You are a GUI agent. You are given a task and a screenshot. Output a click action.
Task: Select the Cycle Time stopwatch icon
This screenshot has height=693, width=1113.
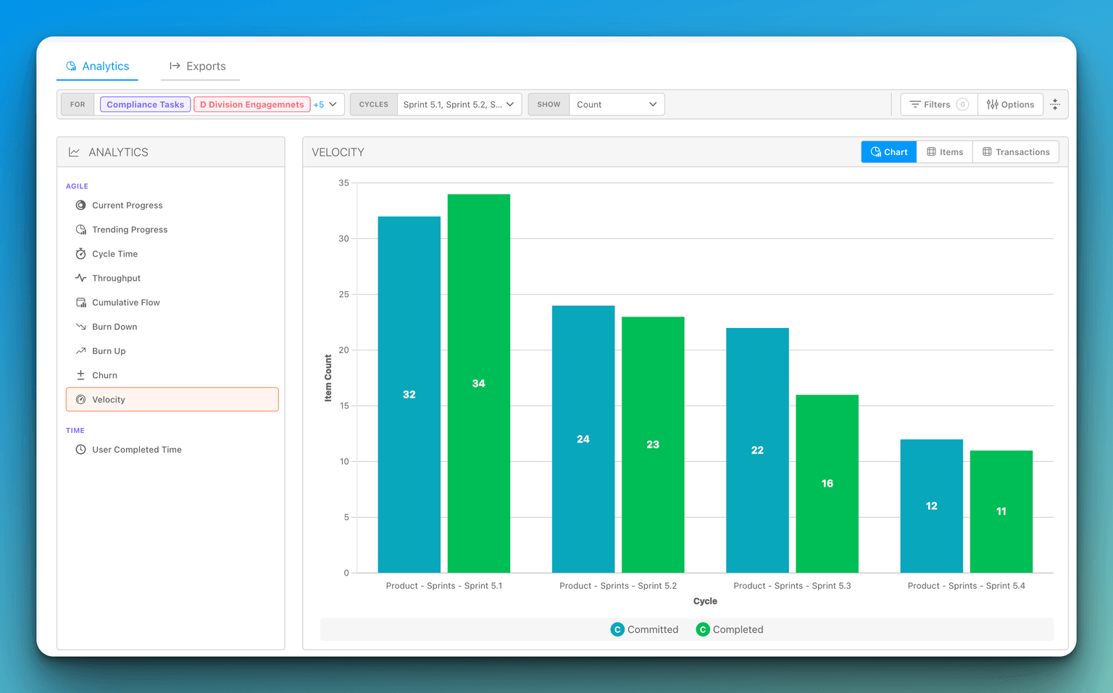click(80, 254)
